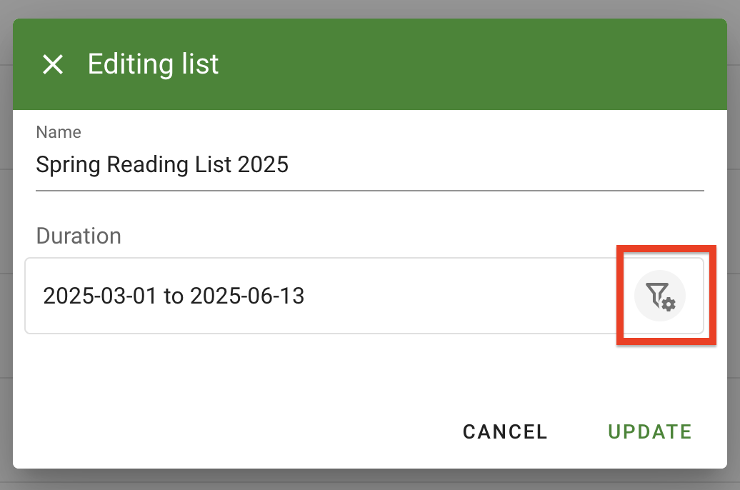740x490 pixels.
Task: Configure the date range using the filter icon
Action: tap(660, 296)
